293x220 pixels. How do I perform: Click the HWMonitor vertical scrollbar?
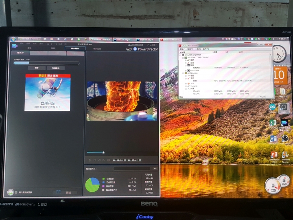271,74
